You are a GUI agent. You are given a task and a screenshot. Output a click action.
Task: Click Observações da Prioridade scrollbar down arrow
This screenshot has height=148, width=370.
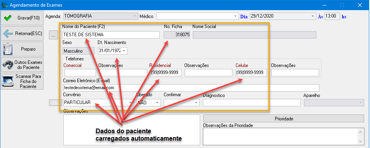click(361, 141)
